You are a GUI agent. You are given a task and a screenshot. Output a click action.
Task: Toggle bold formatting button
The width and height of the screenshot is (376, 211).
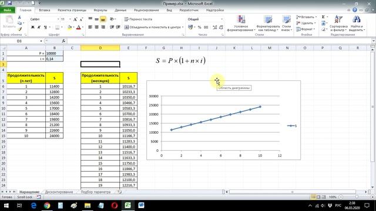(x=33, y=28)
